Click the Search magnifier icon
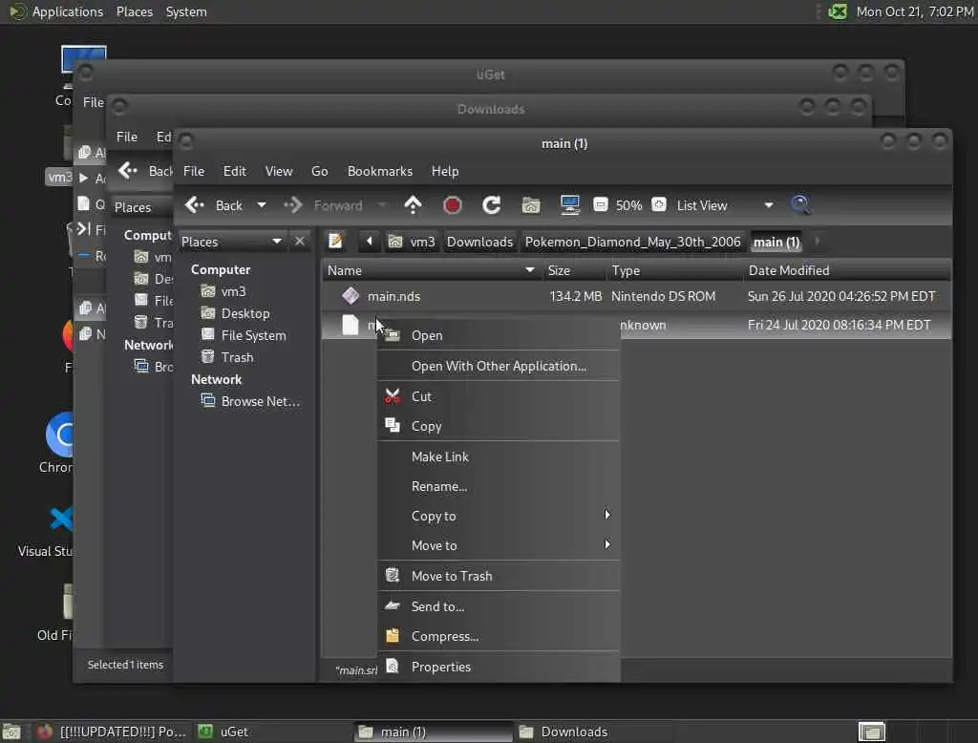This screenshot has height=743, width=978. [800, 204]
